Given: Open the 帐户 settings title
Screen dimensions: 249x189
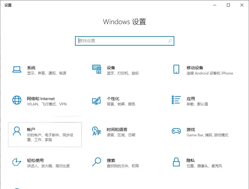Looking at the screenshot, I should point(31,130).
